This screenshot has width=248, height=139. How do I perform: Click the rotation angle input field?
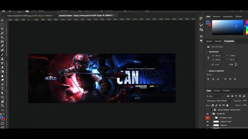[x=217, y=64]
